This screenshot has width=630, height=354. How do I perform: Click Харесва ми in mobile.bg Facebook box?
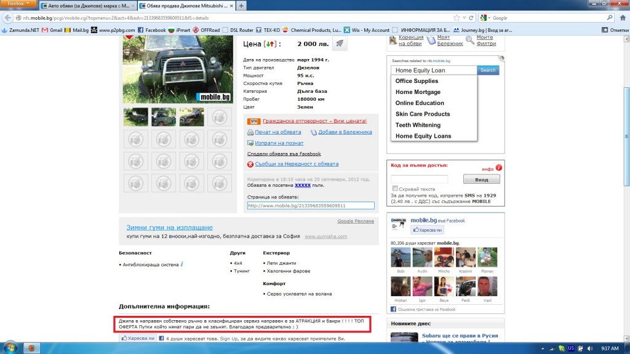(x=427, y=230)
